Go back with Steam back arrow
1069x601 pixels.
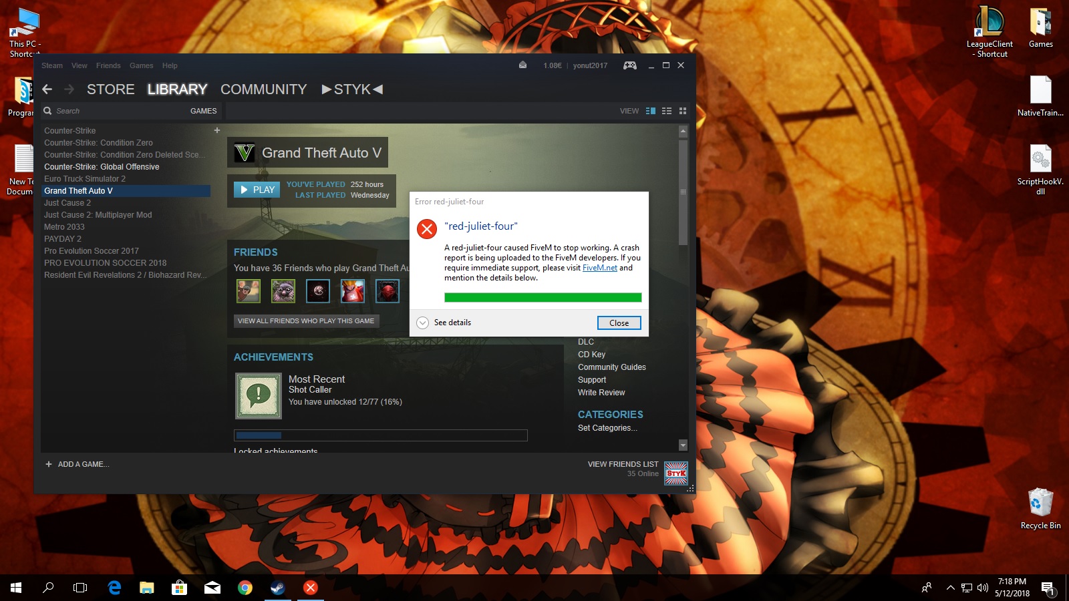point(47,89)
